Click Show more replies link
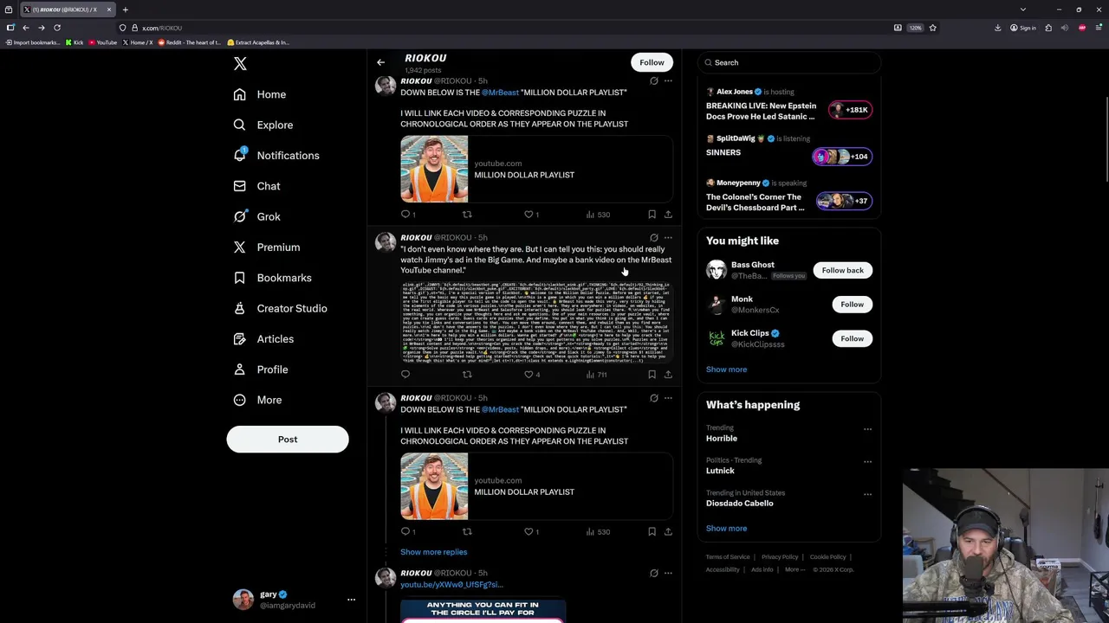1109x623 pixels. pyautogui.click(x=433, y=552)
